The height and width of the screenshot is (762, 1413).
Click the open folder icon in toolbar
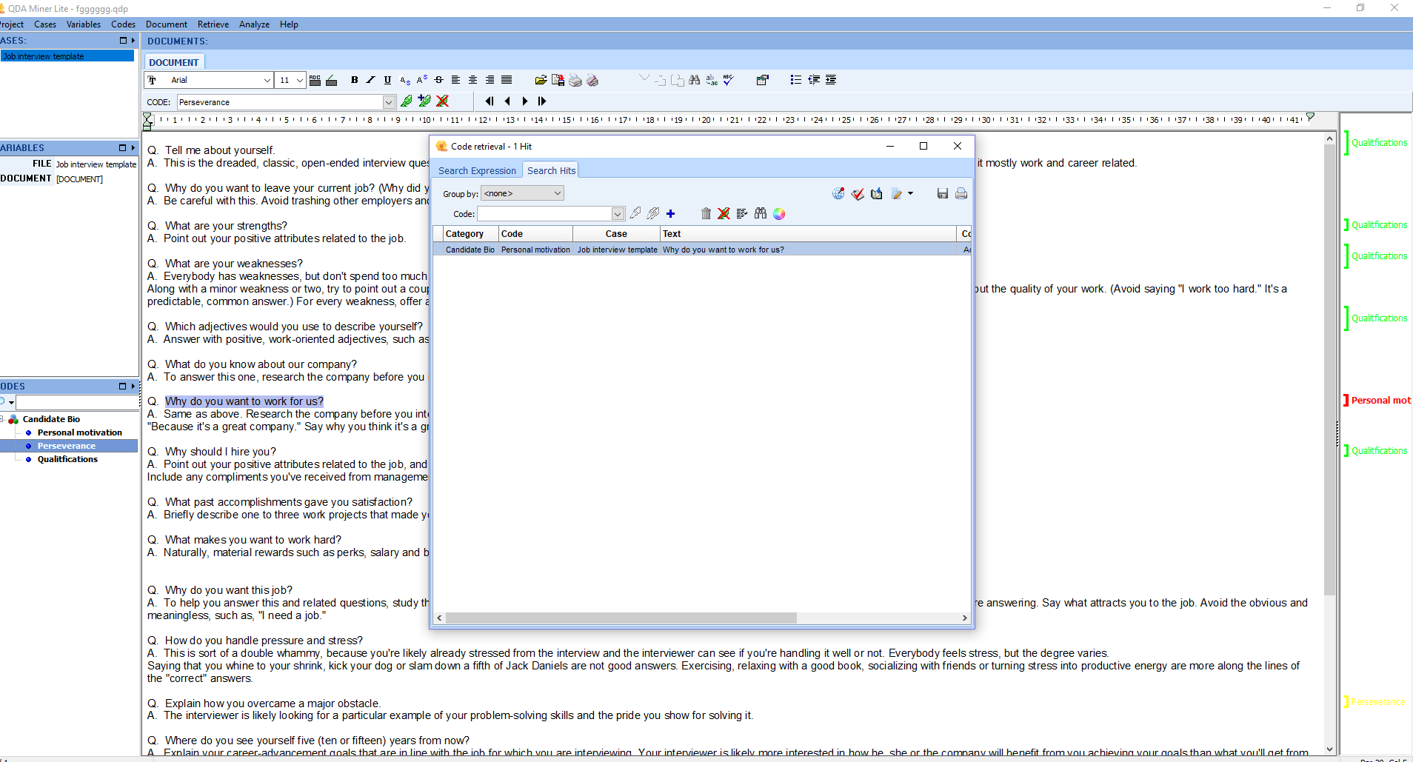pyautogui.click(x=541, y=80)
